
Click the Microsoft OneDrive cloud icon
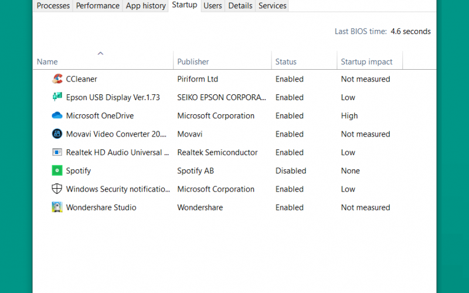[x=57, y=115]
